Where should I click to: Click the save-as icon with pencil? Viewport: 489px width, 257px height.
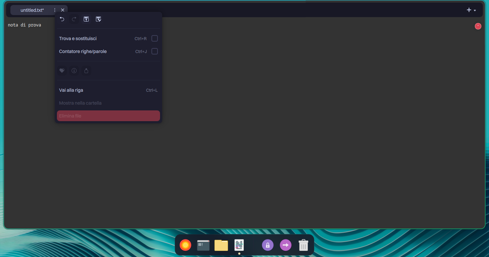(98, 19)
